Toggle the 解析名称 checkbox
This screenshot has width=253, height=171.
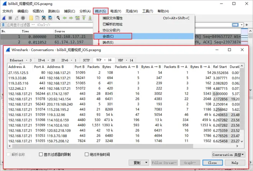(8, 155)
